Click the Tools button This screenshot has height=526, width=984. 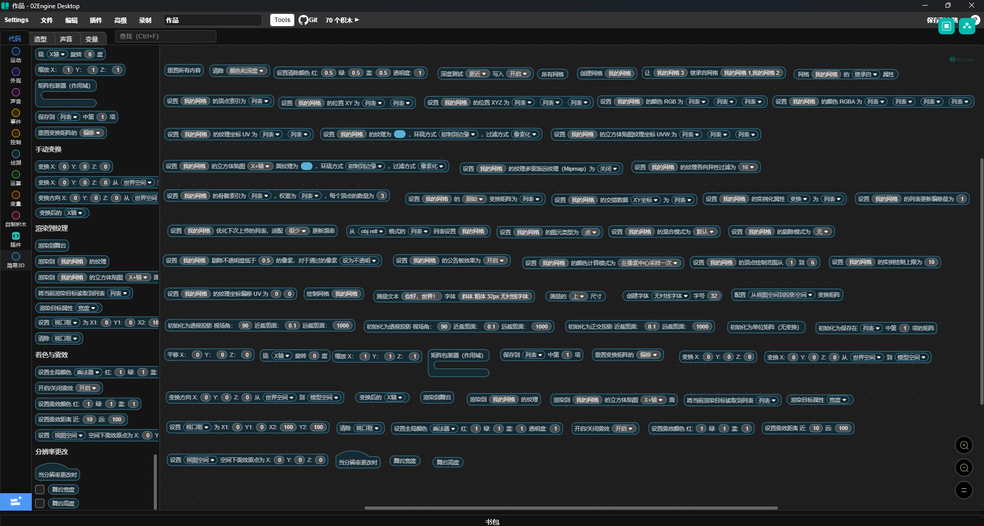click(282, 20)
